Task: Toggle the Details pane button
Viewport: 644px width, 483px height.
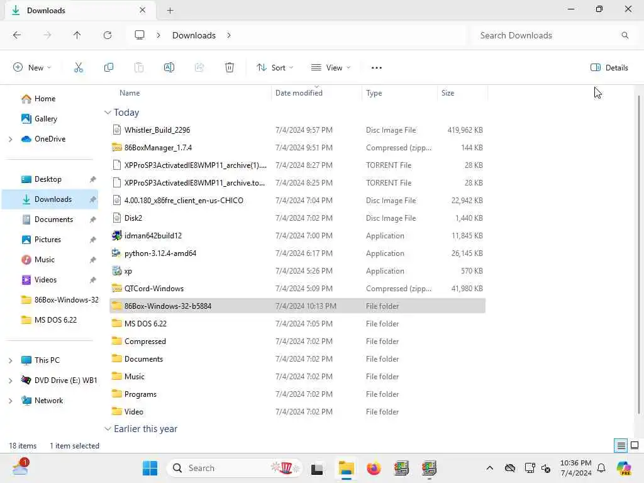Action: [609, 67]
